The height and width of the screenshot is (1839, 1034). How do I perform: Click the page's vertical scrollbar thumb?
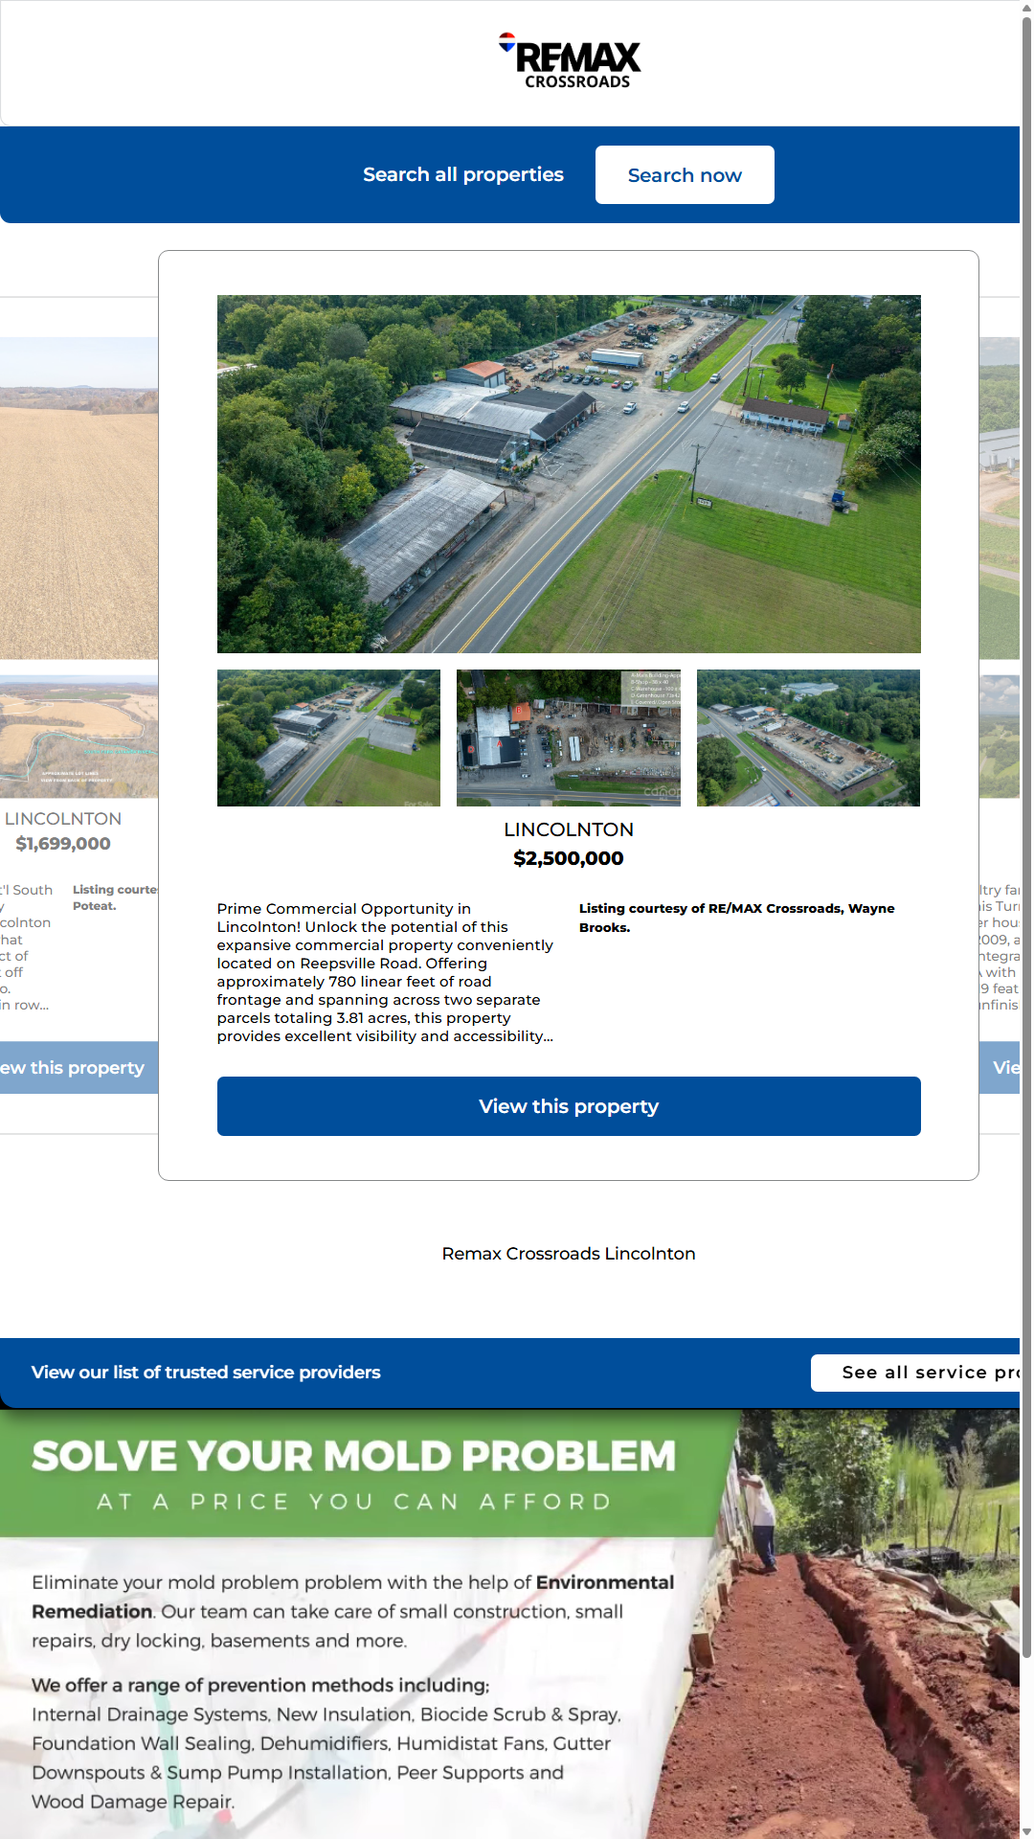coord(1026,833)
